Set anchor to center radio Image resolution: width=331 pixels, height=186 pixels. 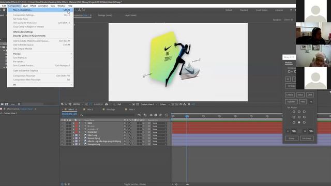click(x=299, y=117)
